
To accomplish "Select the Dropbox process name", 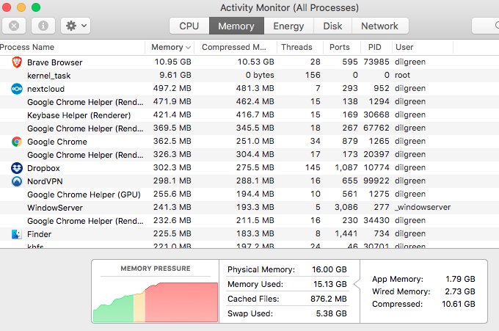I will point(43,168).
